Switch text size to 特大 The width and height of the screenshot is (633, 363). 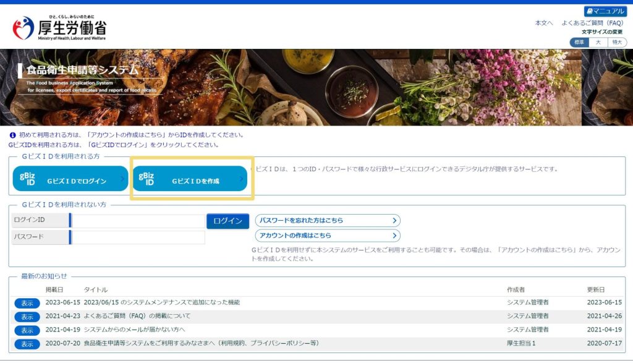click(617, 42)
